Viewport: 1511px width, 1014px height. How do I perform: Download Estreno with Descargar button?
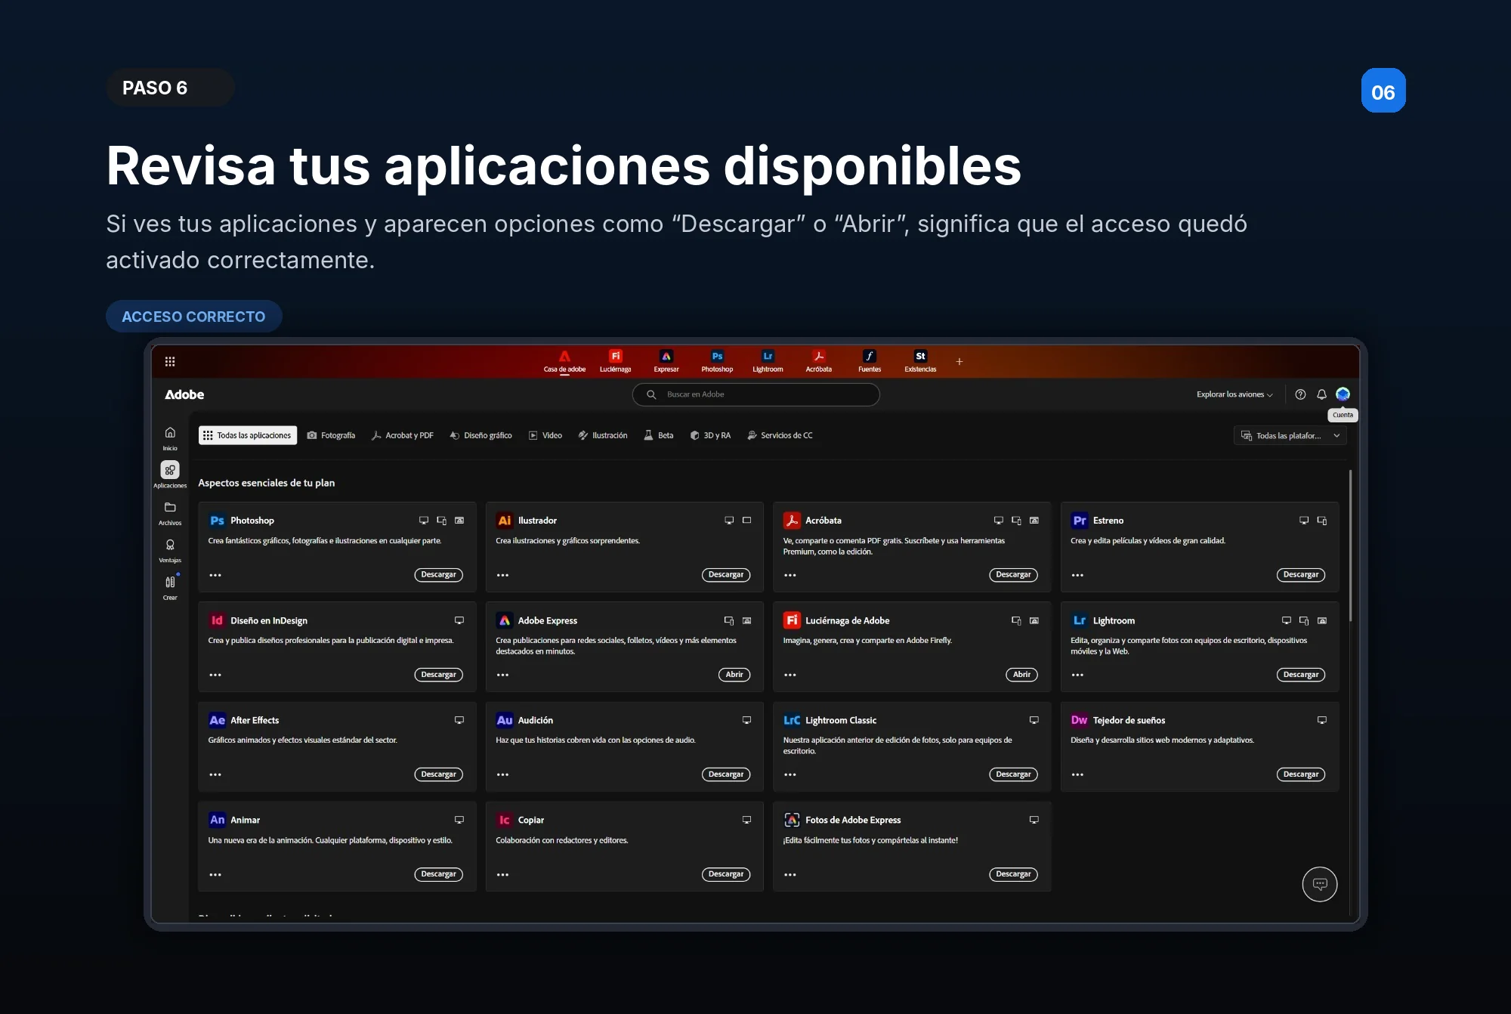pyautogui.click(x=1301, y=575)
